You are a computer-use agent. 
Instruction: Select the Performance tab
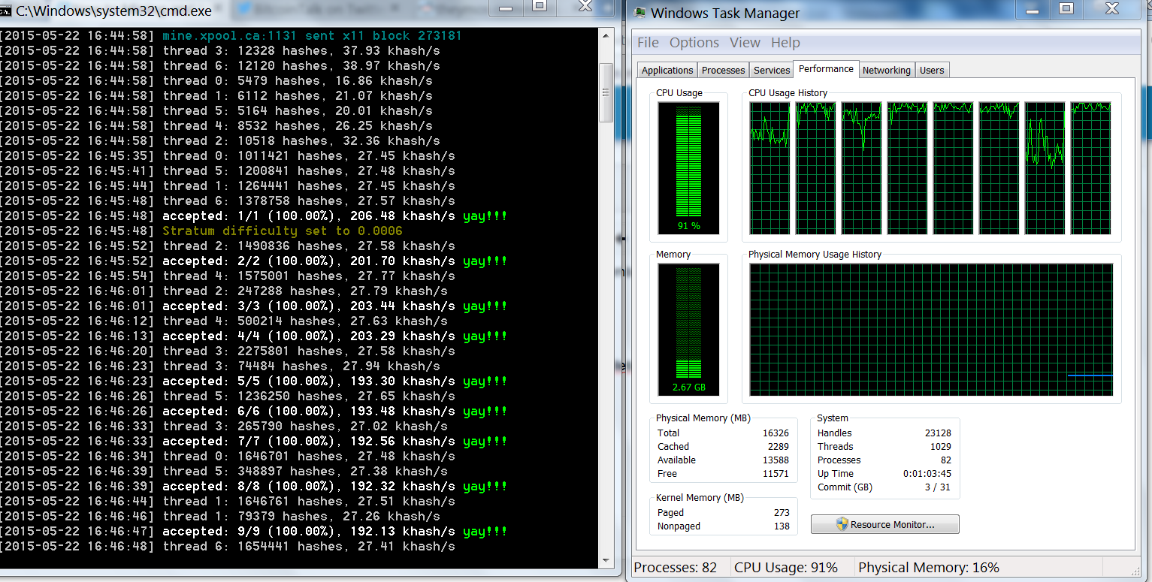[x=826, y=68]
